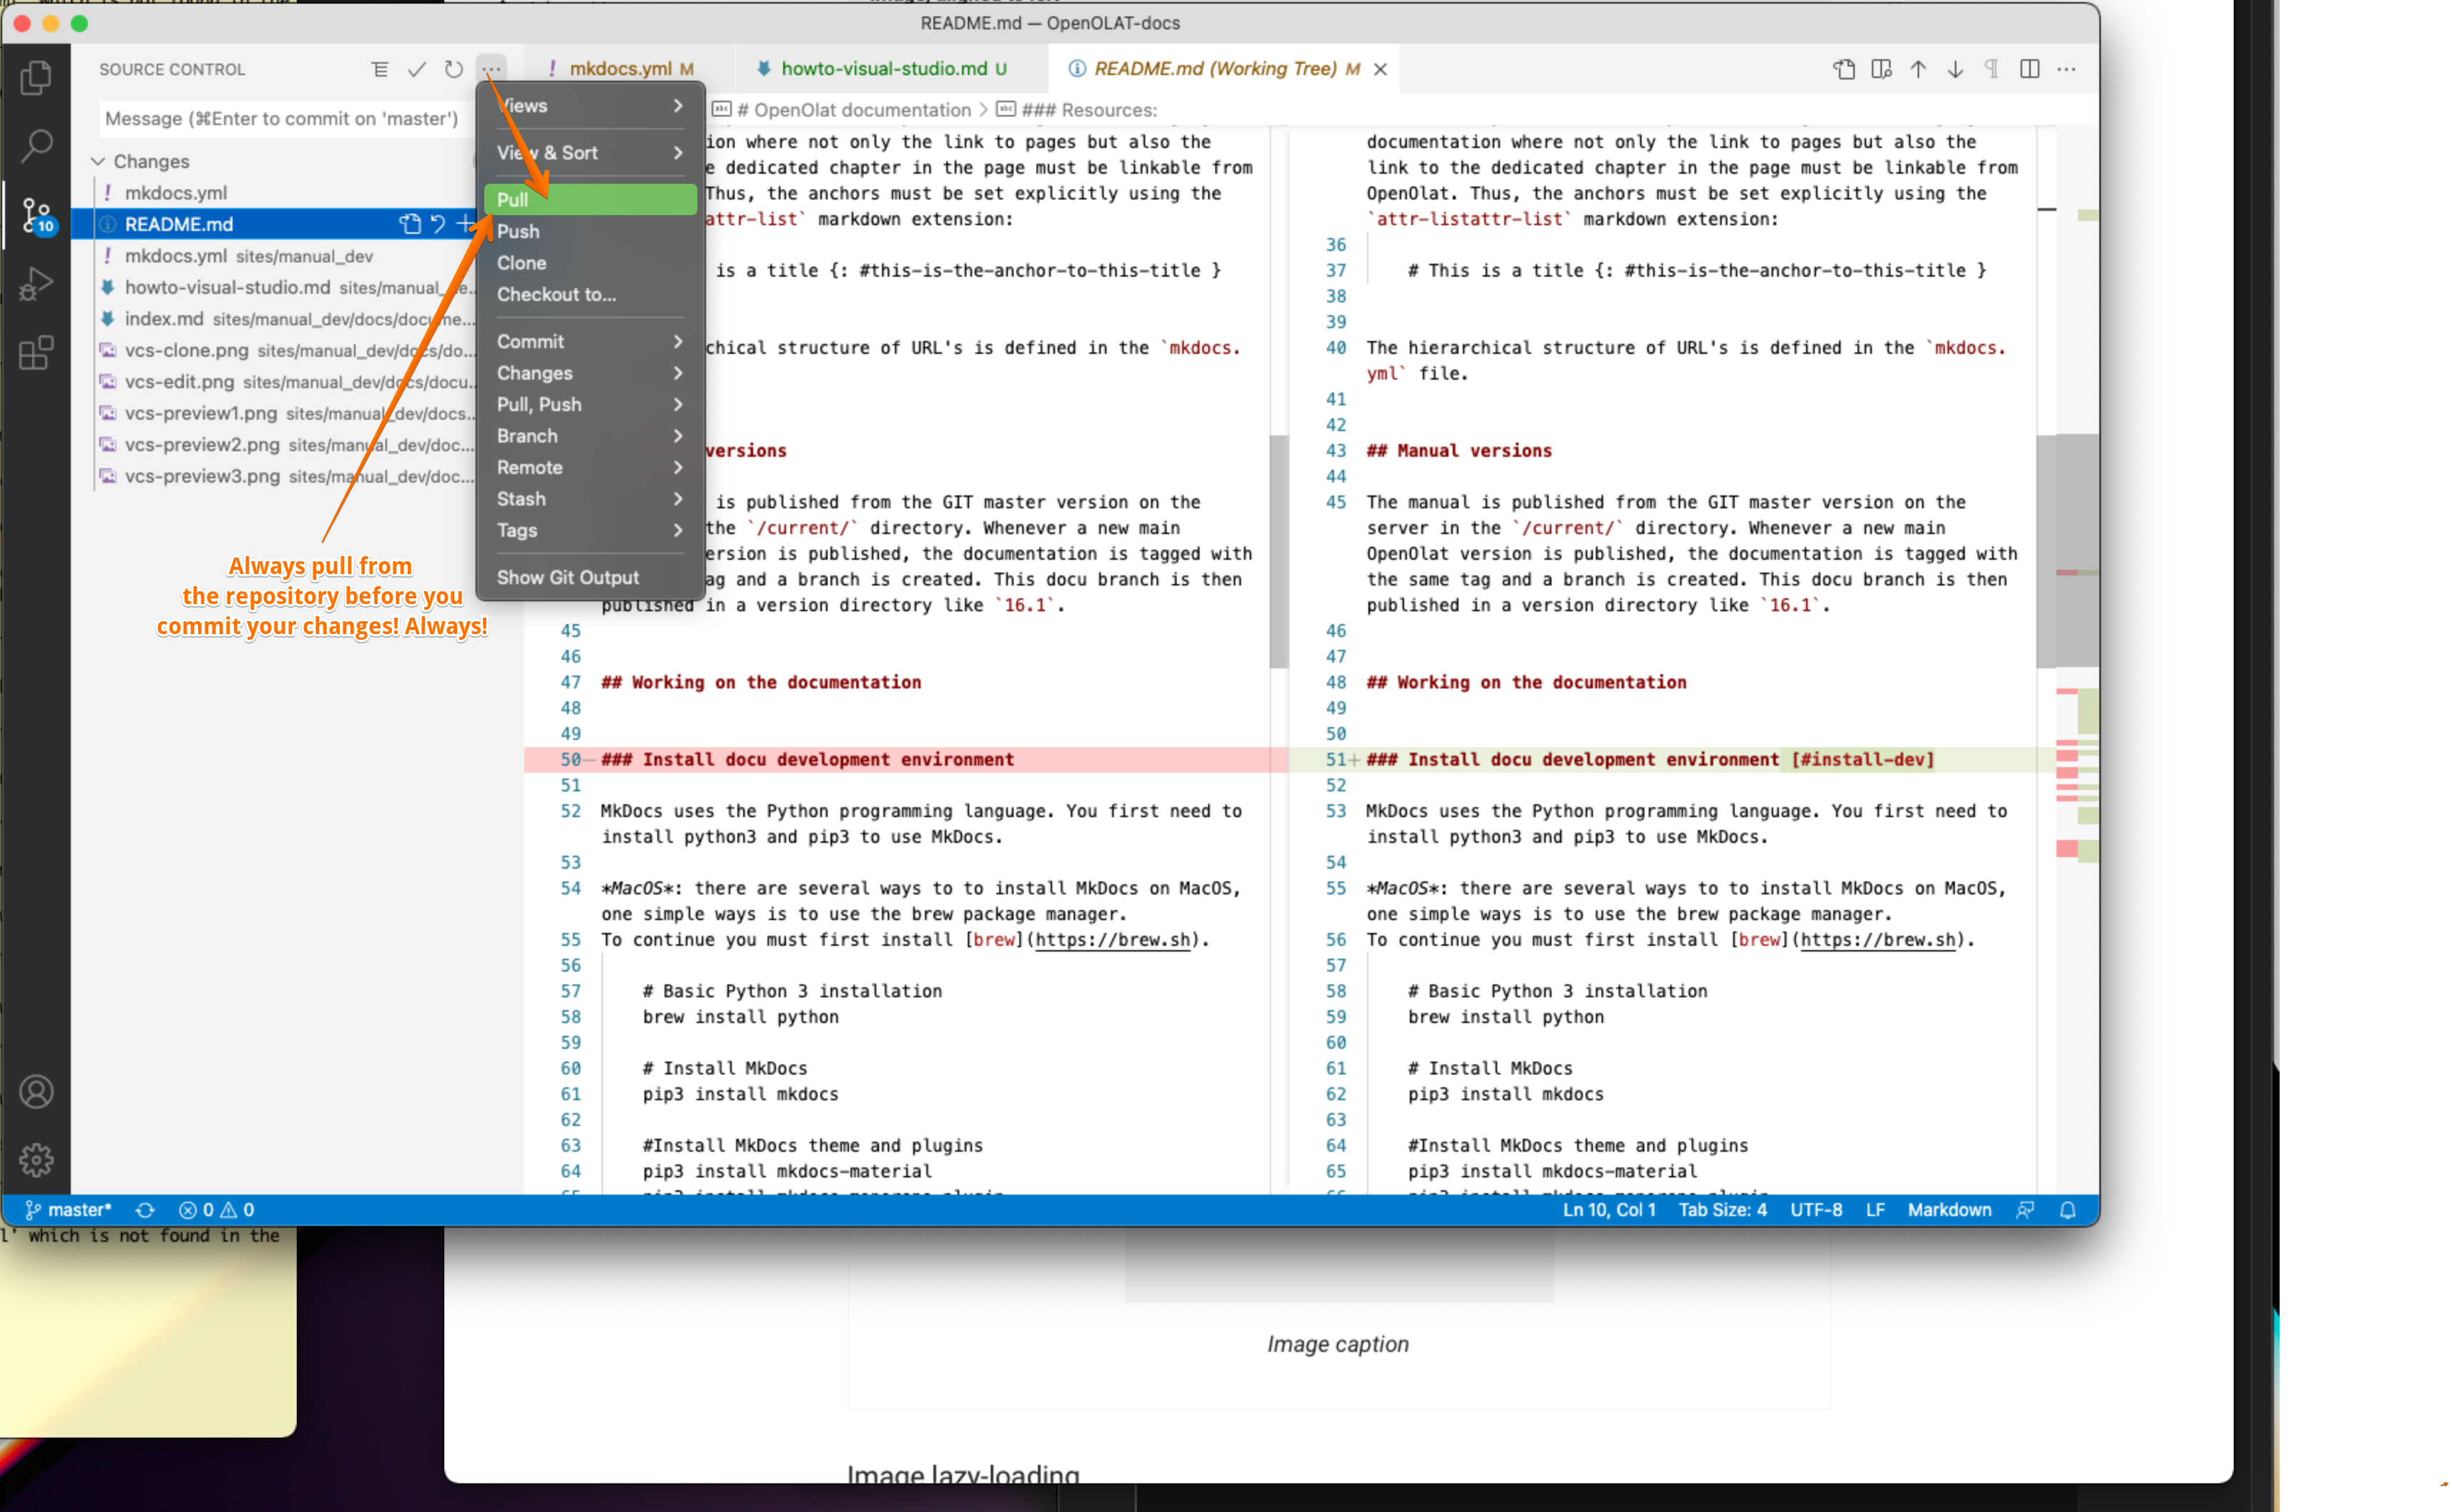Viewport: 2452px width, 1512px height.
Task: Collapse the Changes group
Action: 99,161
